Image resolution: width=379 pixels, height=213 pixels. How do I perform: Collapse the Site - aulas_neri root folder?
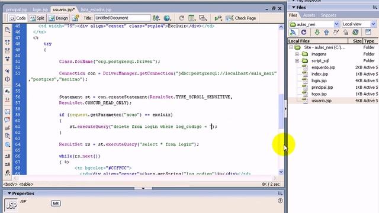tap(291, 47)
